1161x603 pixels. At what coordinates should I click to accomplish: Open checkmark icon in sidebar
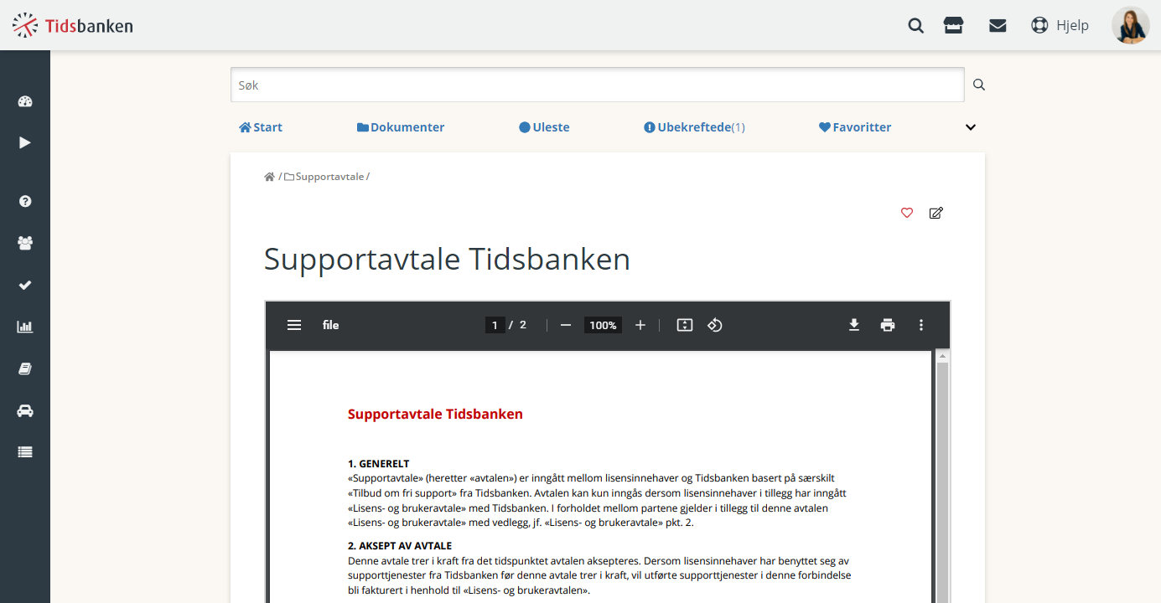(x=25, y=285)
